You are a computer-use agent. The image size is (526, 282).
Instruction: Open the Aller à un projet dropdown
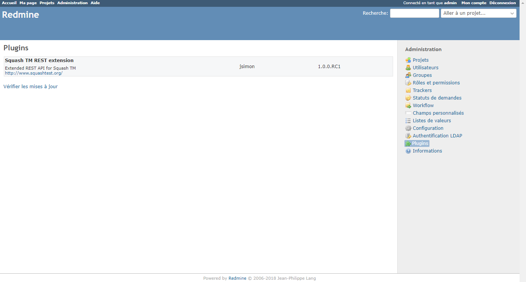click(478, 13)
